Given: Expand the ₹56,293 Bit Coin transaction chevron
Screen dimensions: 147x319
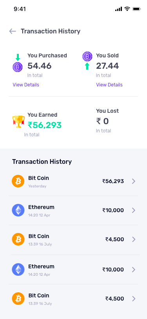Looking at the screenshot, I should [x=133, y=181].
